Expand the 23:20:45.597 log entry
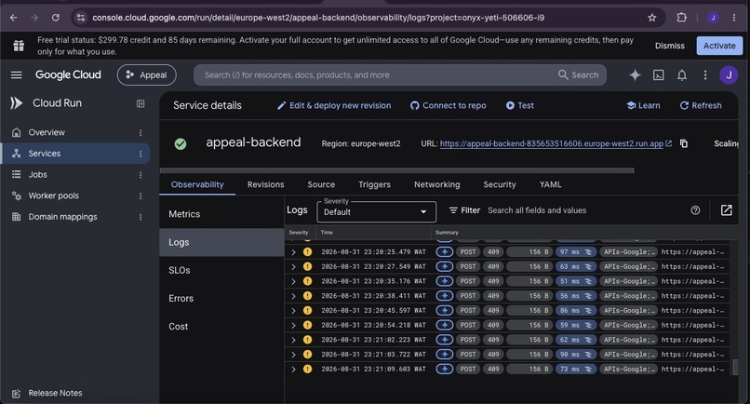750x404 pixels. 293,311
